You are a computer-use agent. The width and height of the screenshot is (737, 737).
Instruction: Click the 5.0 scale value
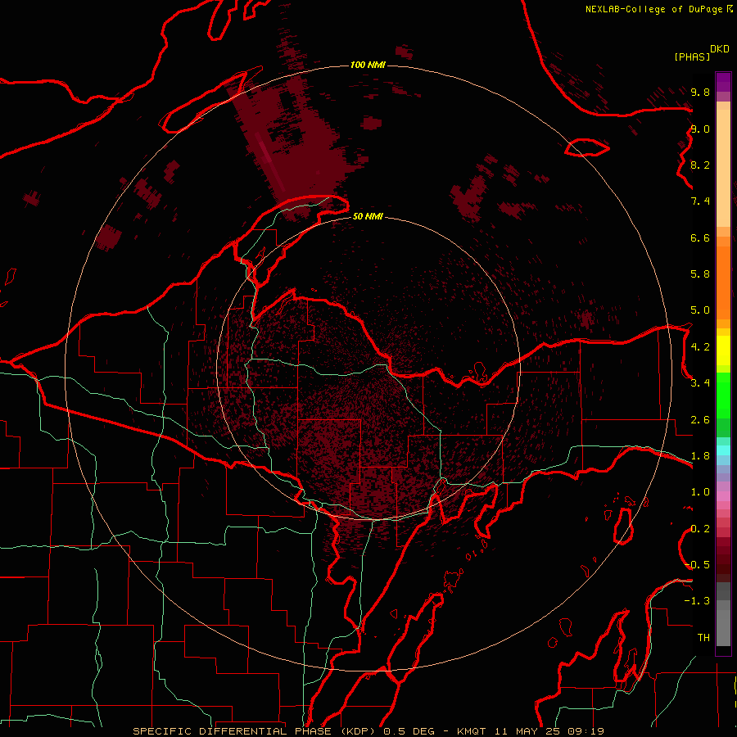pyautogui.click(x=700, y=310)
